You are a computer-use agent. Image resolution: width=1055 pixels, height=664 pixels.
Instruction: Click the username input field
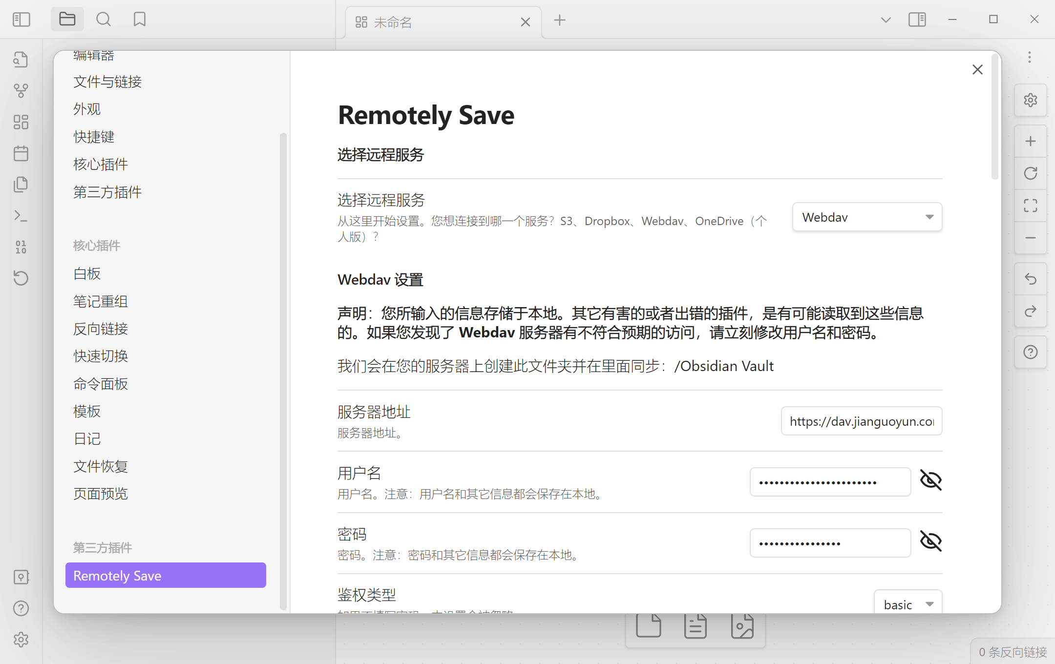point(830,482)
